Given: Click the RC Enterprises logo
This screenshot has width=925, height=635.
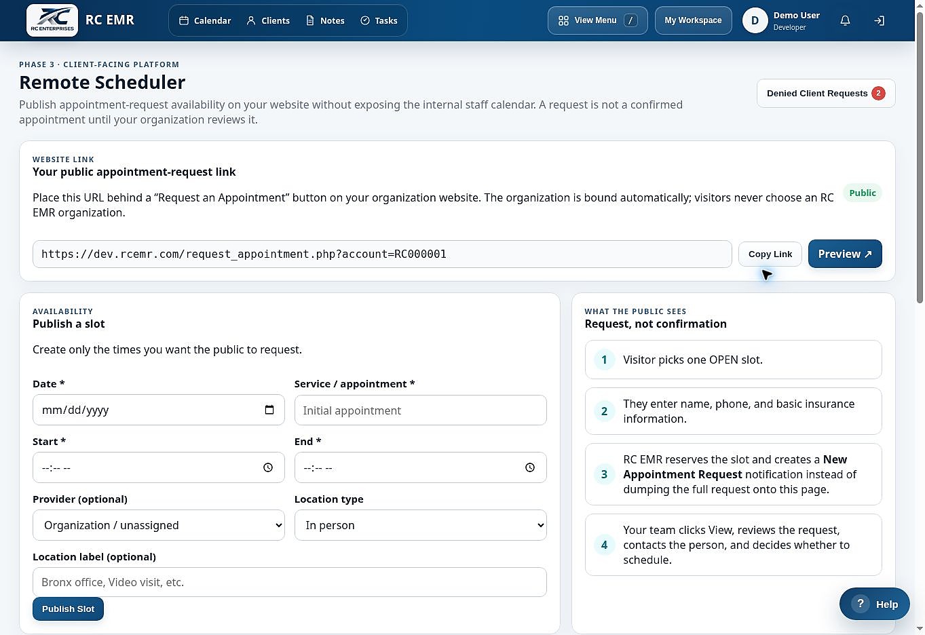Looking at the screenshot, I should click(52, 20).
